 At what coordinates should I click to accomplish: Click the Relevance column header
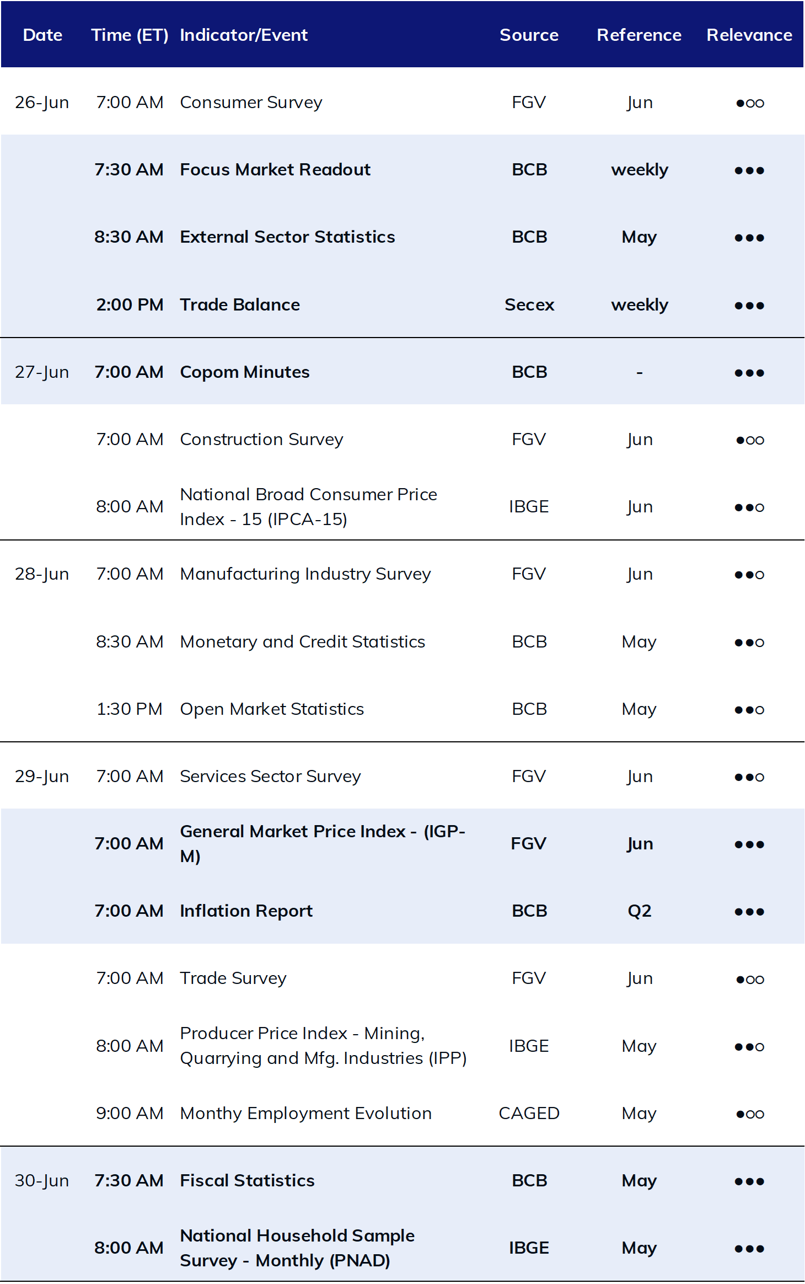tap(749, 35)
